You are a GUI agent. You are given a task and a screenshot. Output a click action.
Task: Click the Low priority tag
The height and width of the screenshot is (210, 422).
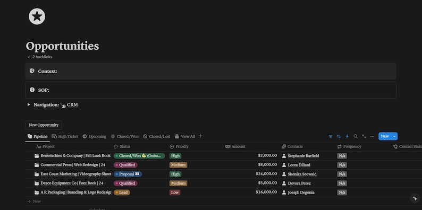pos(175,192)
